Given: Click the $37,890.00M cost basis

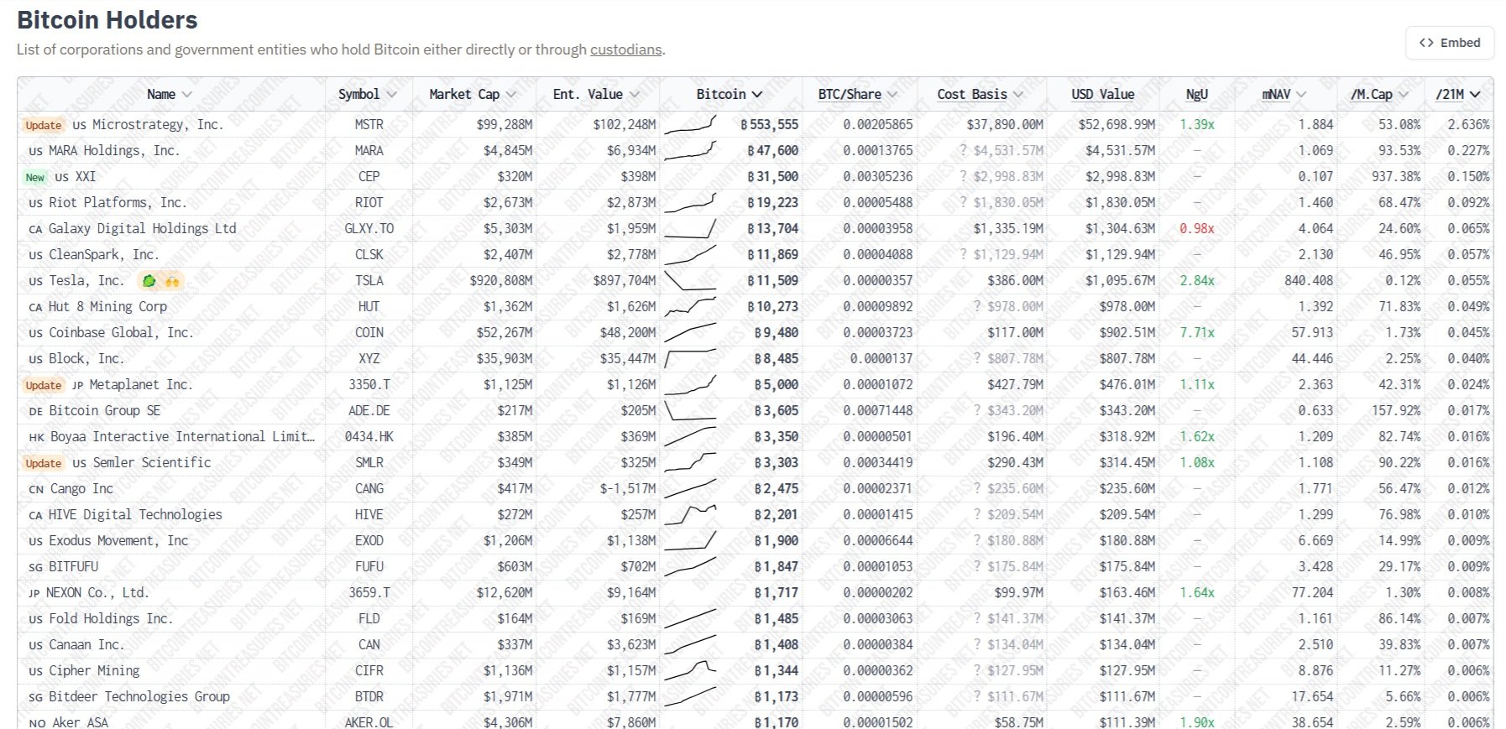Looking at the screenshot, I should (x=1005, y=124).
